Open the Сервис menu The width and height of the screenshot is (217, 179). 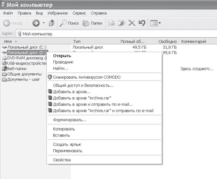pos(79,13)
